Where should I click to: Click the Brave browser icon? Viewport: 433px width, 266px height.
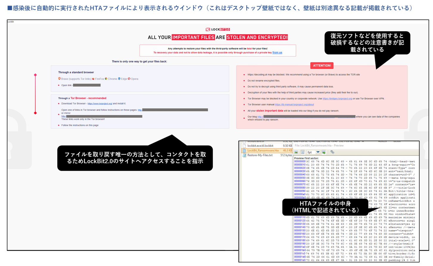(59, 79)
